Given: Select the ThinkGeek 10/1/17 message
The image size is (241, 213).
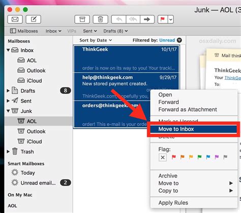Looking at the screenshot, I should click(127, 59).
